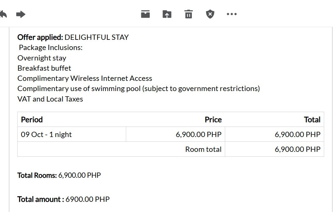The width and height of the screenshot is (333, 212).
Task: Click the Price column header
Action: (x=213, y=119)
